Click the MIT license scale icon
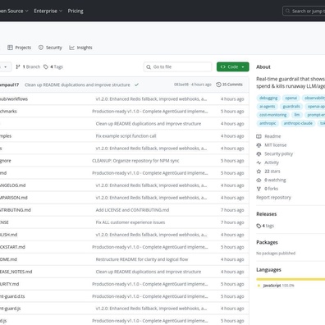The image size is (325, 325). point(259,145)
